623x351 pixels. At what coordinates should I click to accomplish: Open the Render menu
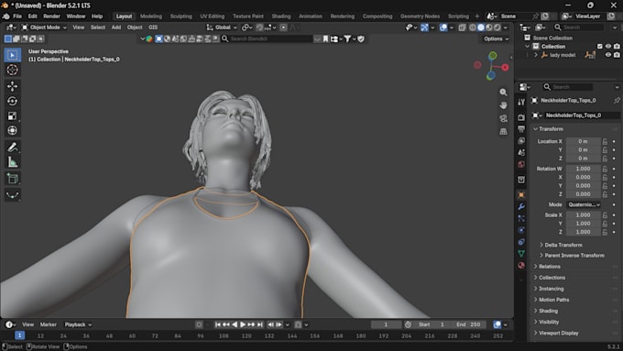[x=51, y=16]
